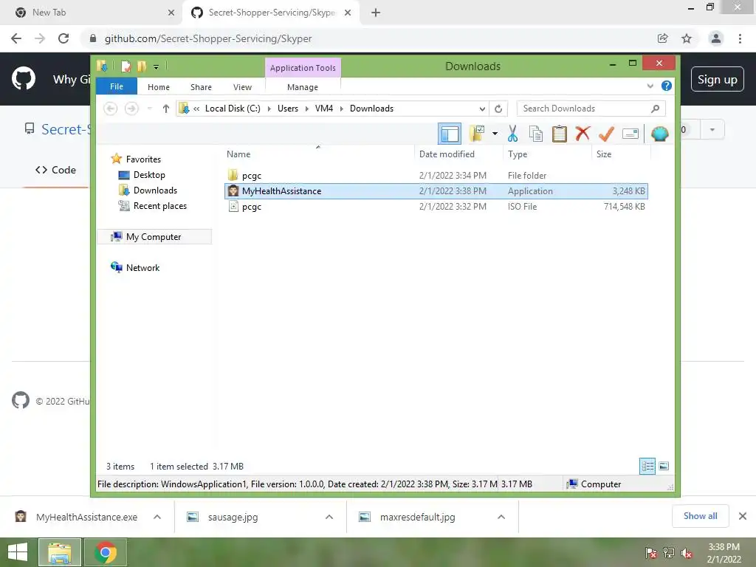Screen dimensions: 756x567
Task: Open MyHealthAssistance.exe download options chevron
Action: (x=157, y=517)
